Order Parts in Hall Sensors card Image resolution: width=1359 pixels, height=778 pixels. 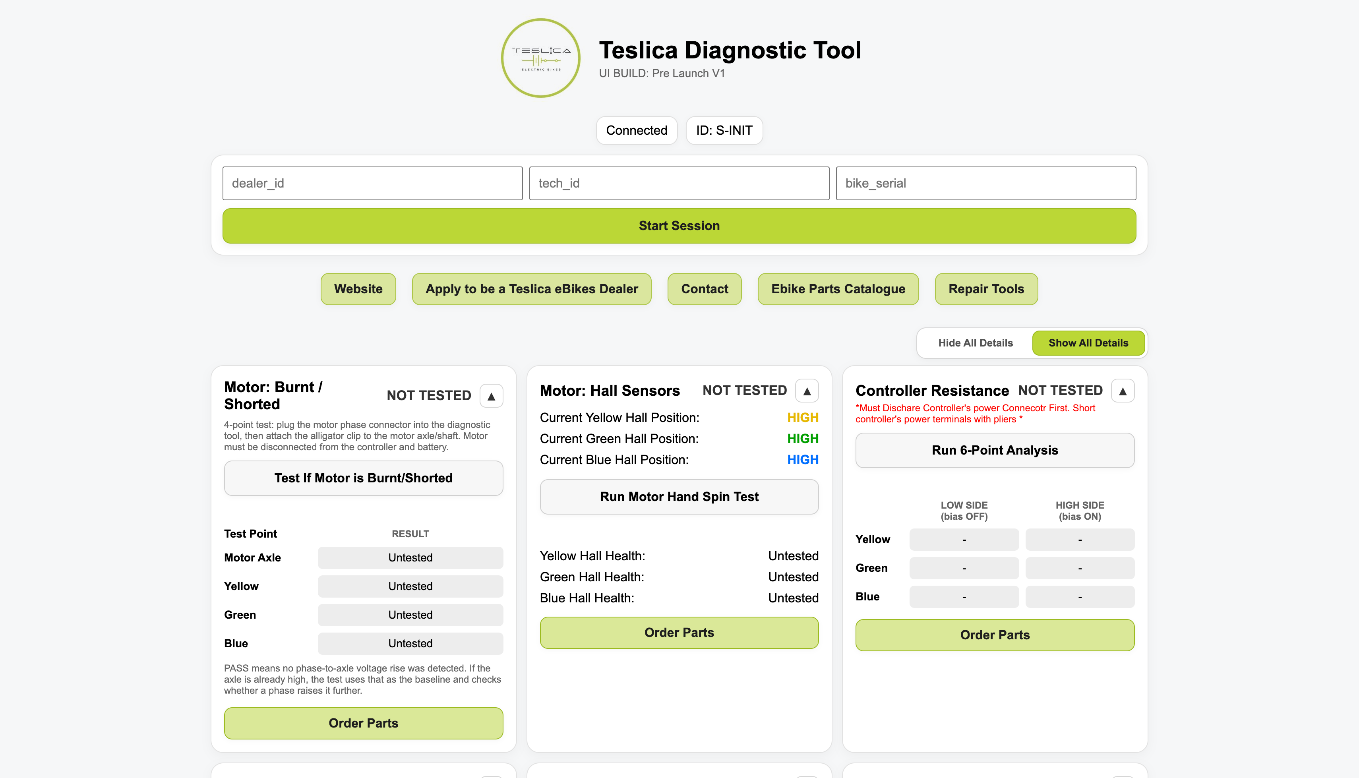679,633
